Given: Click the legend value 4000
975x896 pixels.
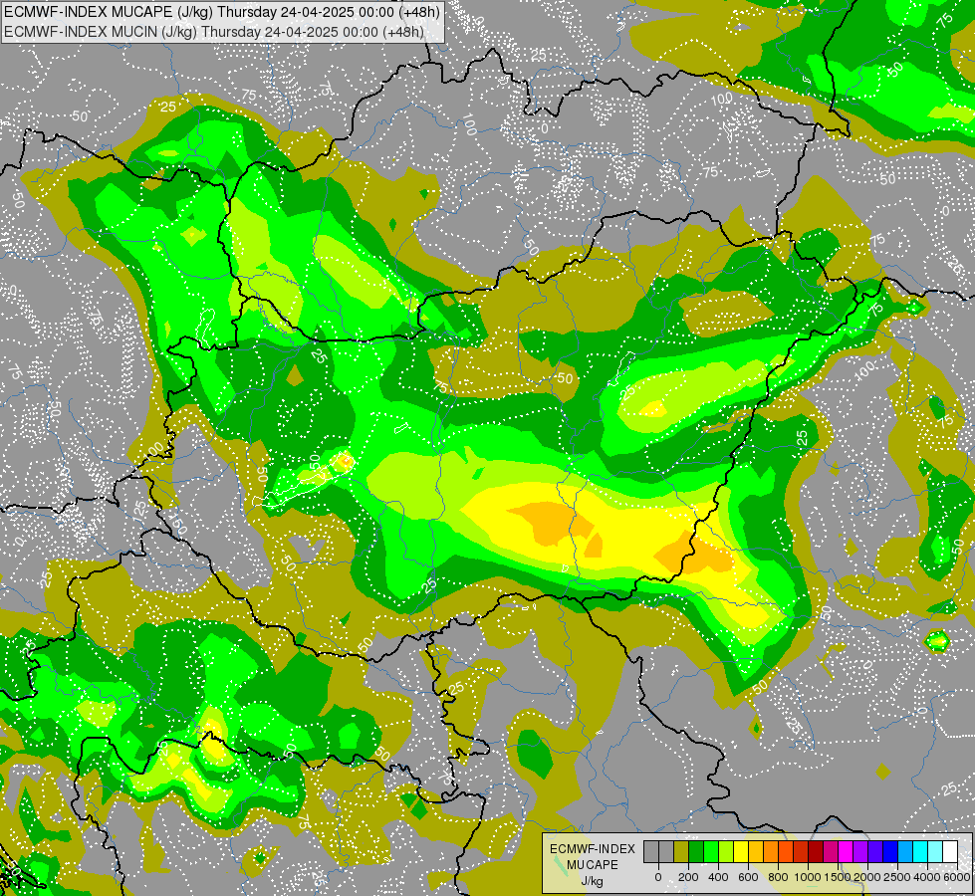Looking at the screenshot, I should click(927, 877).
